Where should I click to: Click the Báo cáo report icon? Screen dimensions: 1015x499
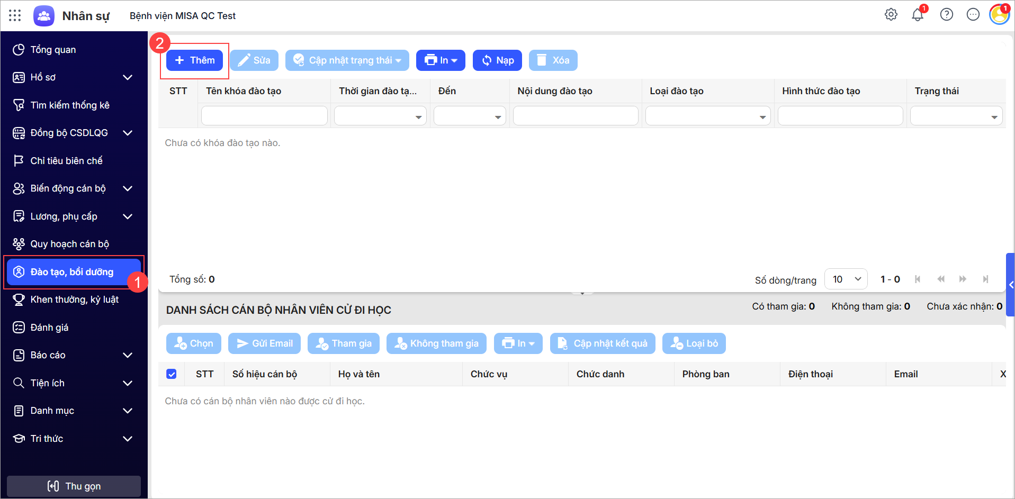[x=19, y=355]
